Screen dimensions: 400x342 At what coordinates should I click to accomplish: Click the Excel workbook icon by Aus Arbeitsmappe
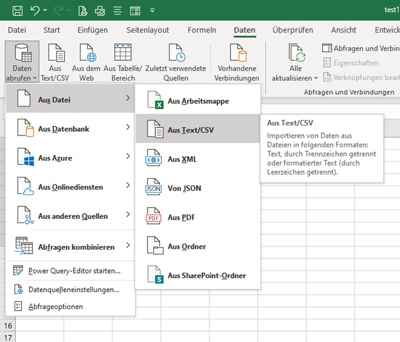[155, 100]
